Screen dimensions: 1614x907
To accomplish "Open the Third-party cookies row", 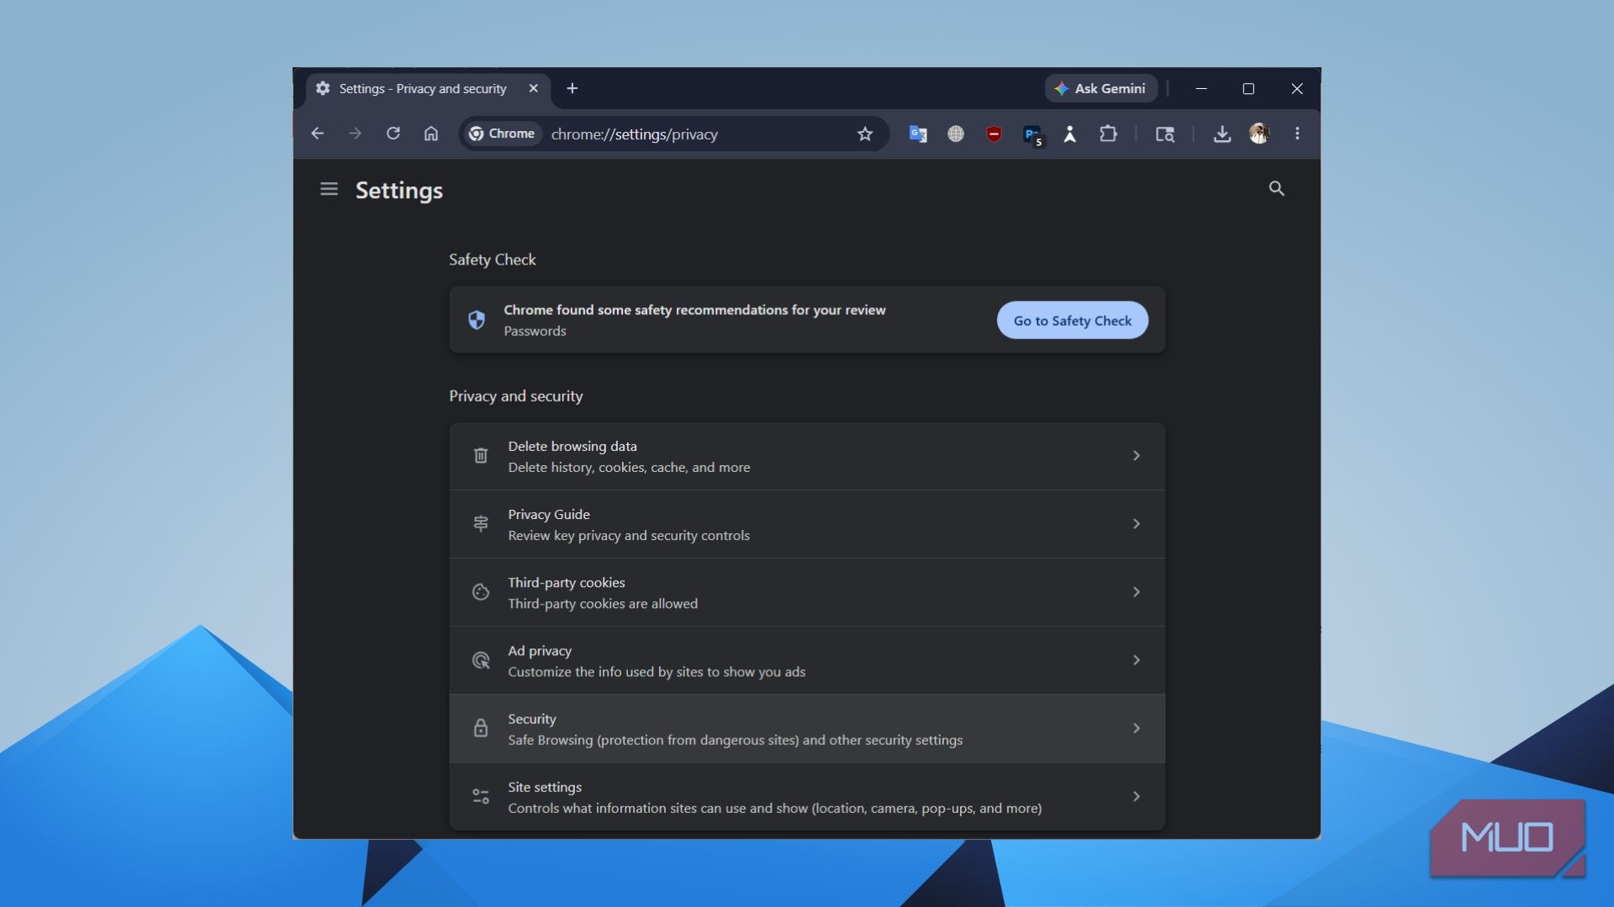I will 807,592.
